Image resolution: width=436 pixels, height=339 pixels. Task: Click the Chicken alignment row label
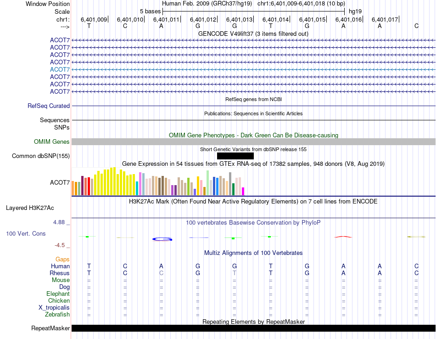coord(59,300)
